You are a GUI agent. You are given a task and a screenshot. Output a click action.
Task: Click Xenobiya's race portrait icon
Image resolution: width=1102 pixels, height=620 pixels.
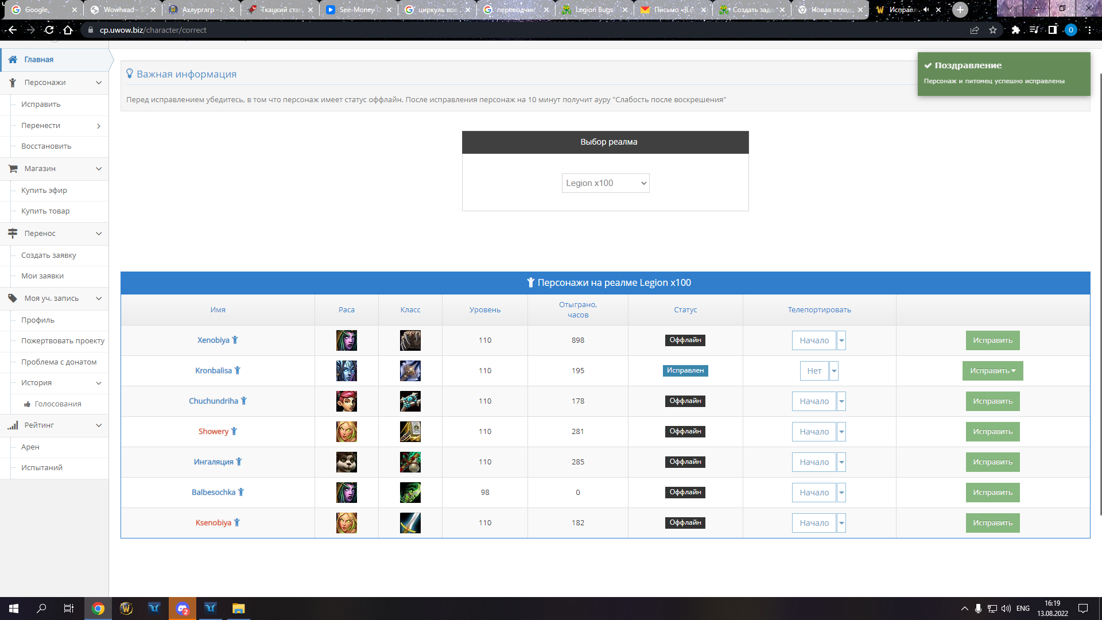pyautogui.click(x=346, y=340)
